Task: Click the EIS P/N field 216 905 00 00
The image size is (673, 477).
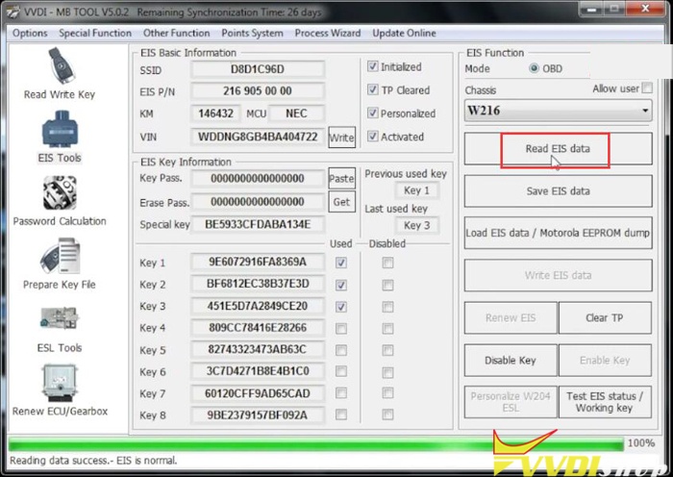Action: pos(258,91)
